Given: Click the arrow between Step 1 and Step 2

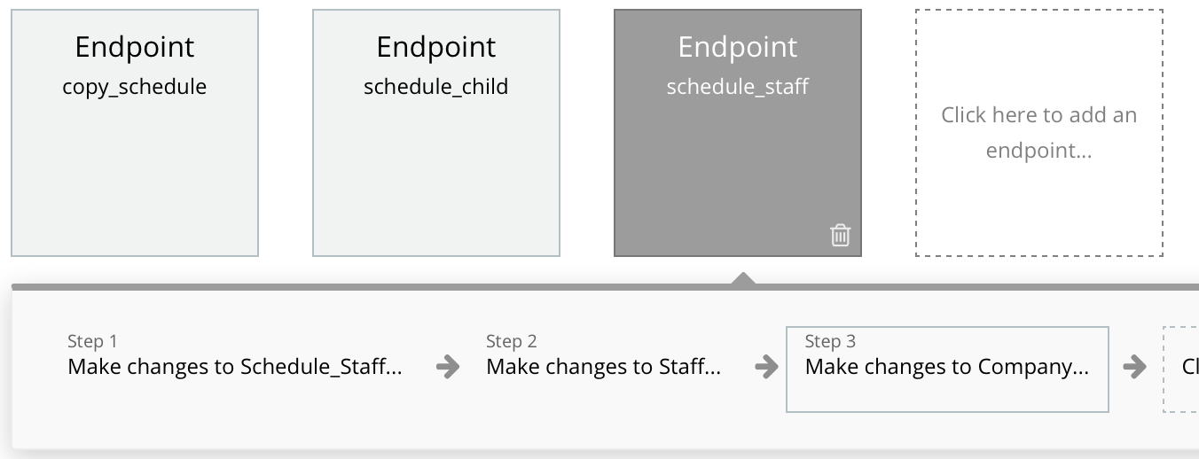Looking at the screenshot, I should [x=449, y=367].
